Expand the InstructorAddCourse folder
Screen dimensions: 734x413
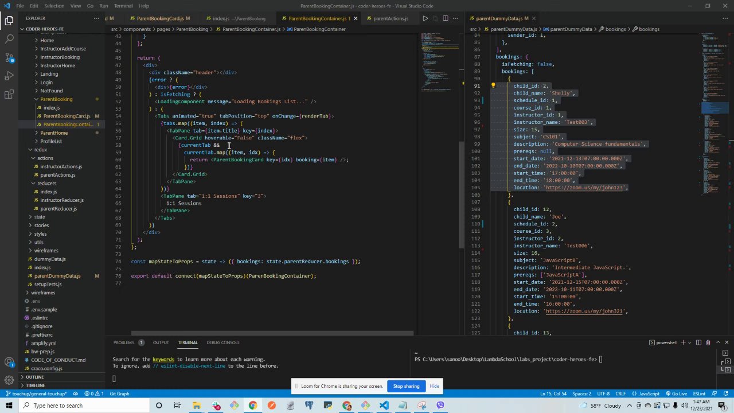click(63, 49)
